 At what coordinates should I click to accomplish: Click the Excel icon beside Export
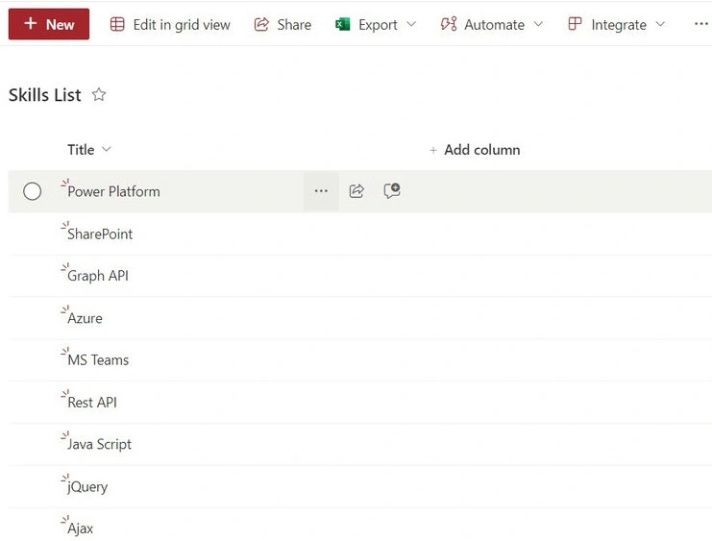(x=342, y=24)
